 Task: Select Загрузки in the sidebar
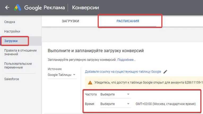click(11, 41)
